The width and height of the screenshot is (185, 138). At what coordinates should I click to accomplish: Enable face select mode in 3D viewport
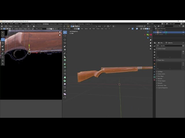[x=79, y=29]
